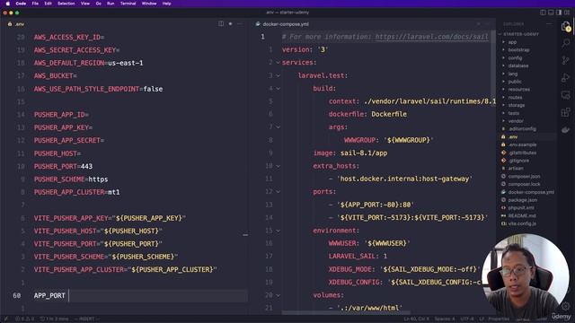Open the Selection menu
575x323 pixels.
(66, 4)
